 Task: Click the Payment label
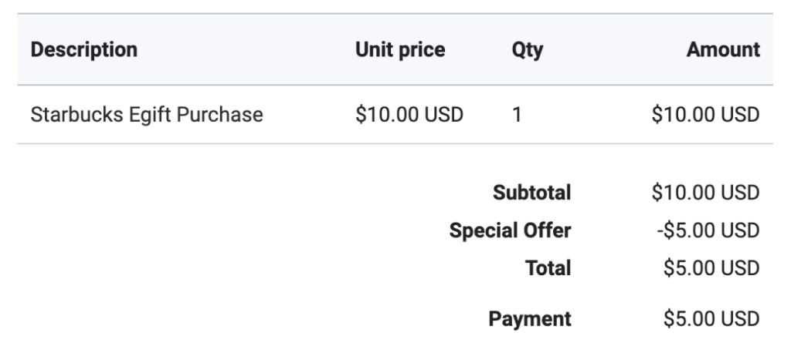tap(529, 318)
